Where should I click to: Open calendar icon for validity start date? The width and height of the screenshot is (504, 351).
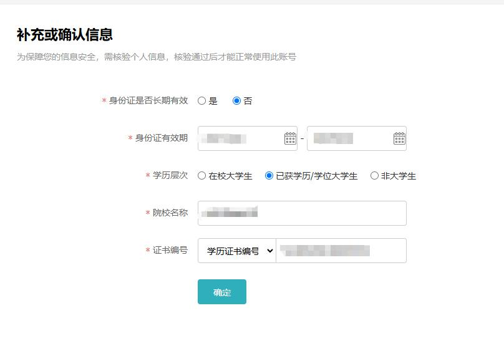coord(290,138)
